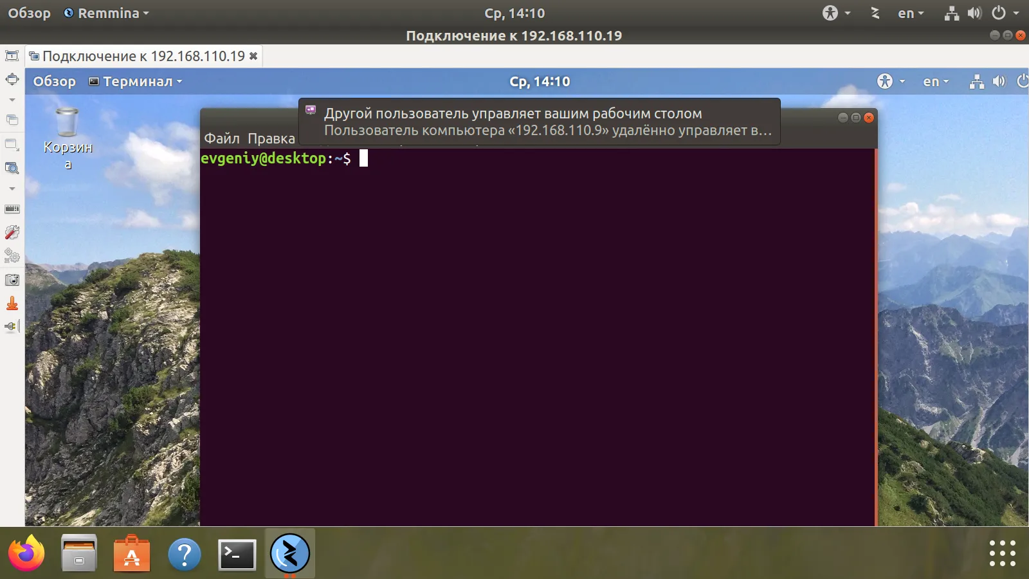Close the Remmina connection window
Image resolution: width=1029 pixels, height=579 pixels.
click(x=1021, y=35)
